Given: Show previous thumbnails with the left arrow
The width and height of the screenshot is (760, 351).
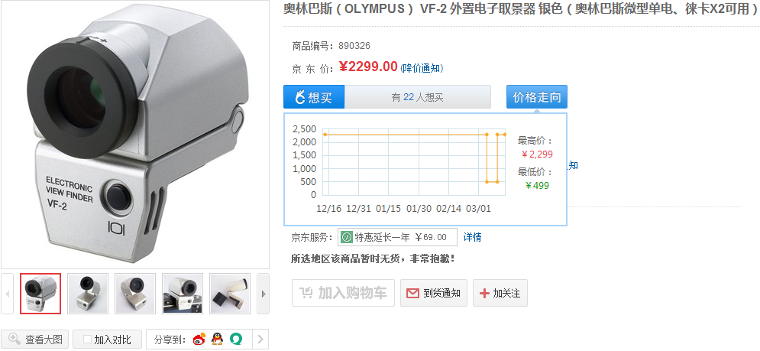Looking at the screenshot, I should [x=8, y=294].
